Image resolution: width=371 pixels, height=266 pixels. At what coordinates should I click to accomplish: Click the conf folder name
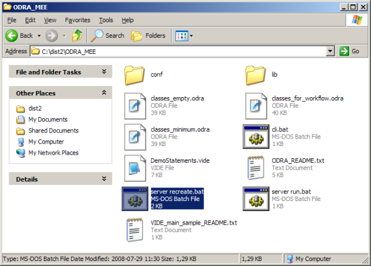pyautogui.click(x=156, y=75)
